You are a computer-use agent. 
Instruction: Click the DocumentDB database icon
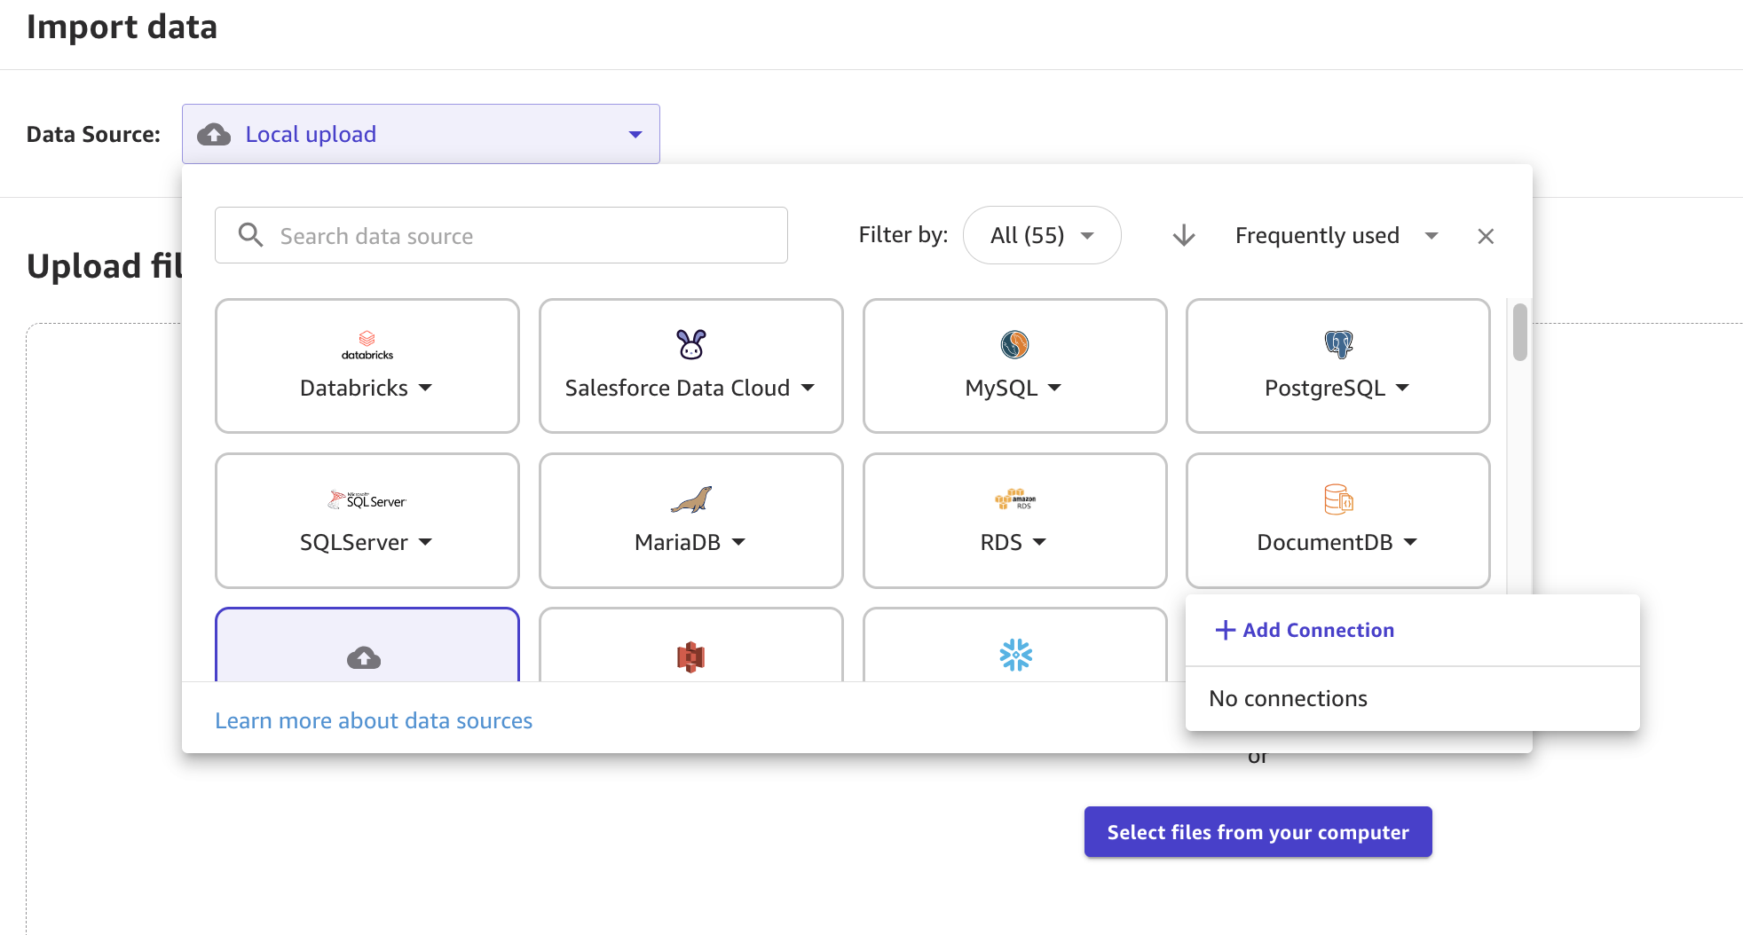tap(1338, 499)
